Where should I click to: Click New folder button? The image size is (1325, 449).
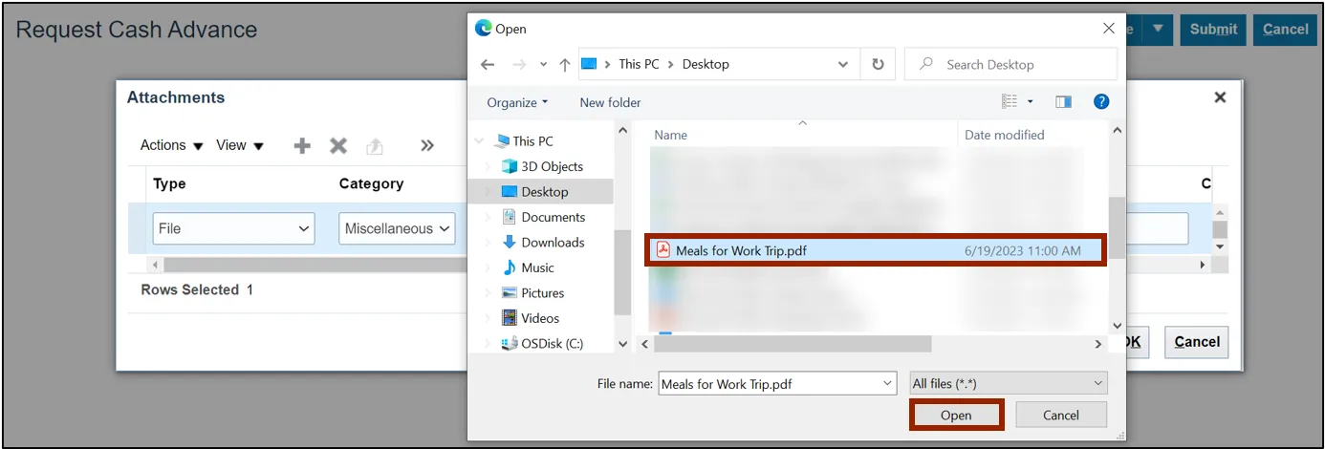610,102
